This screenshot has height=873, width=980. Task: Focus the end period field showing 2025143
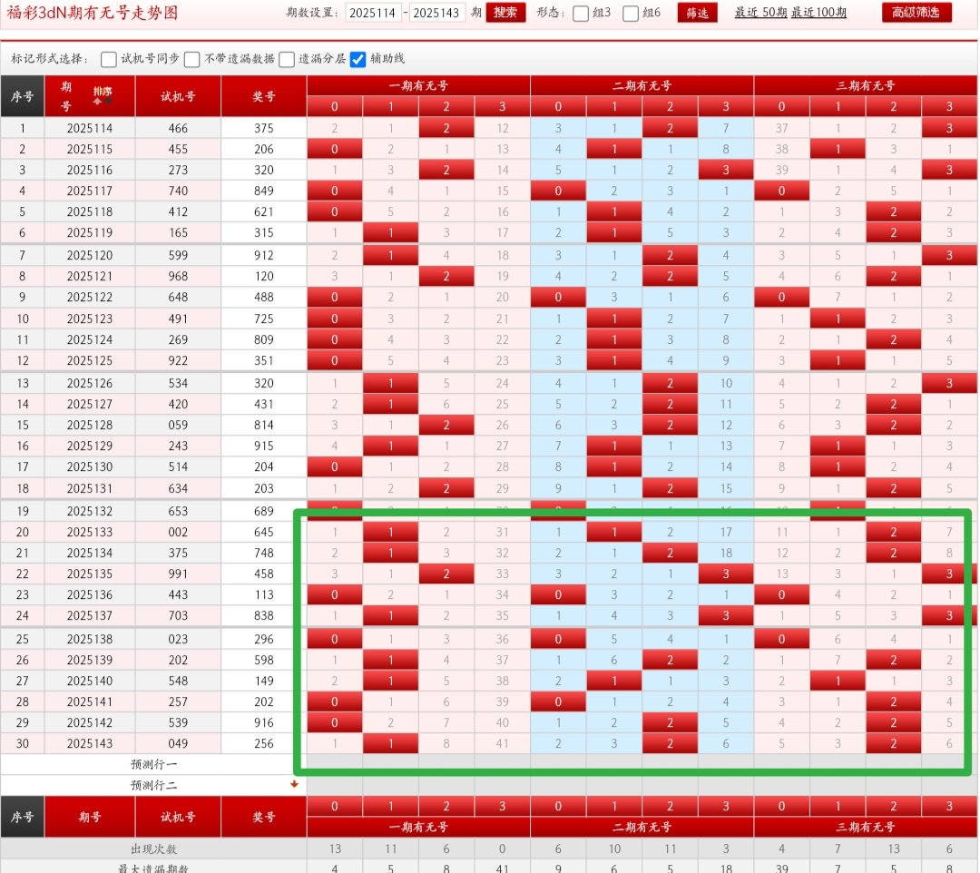(x=436, y=13)
